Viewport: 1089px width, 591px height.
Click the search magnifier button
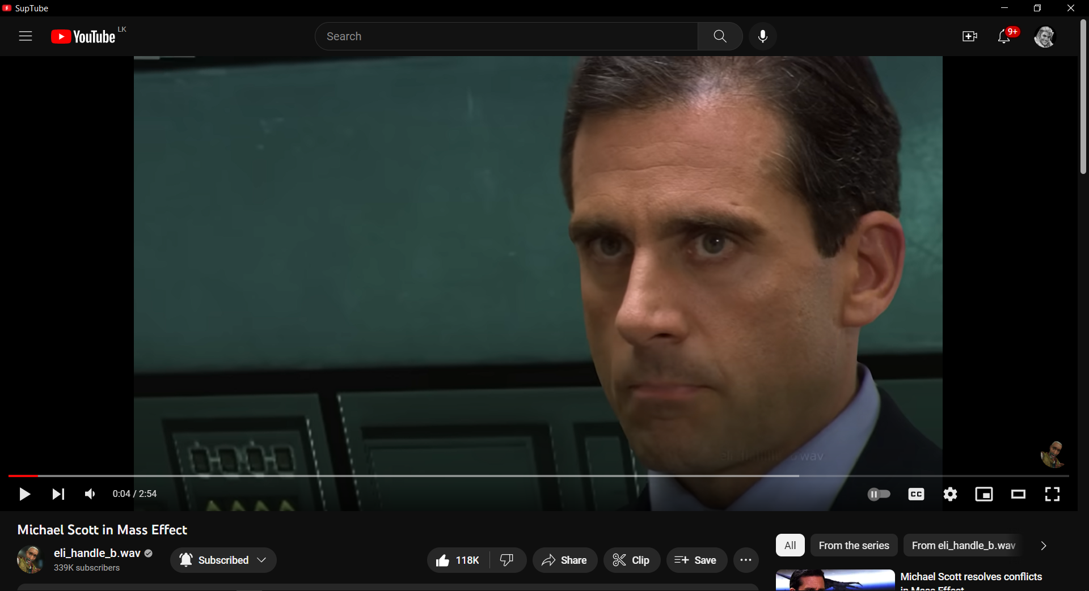point(720,36)
